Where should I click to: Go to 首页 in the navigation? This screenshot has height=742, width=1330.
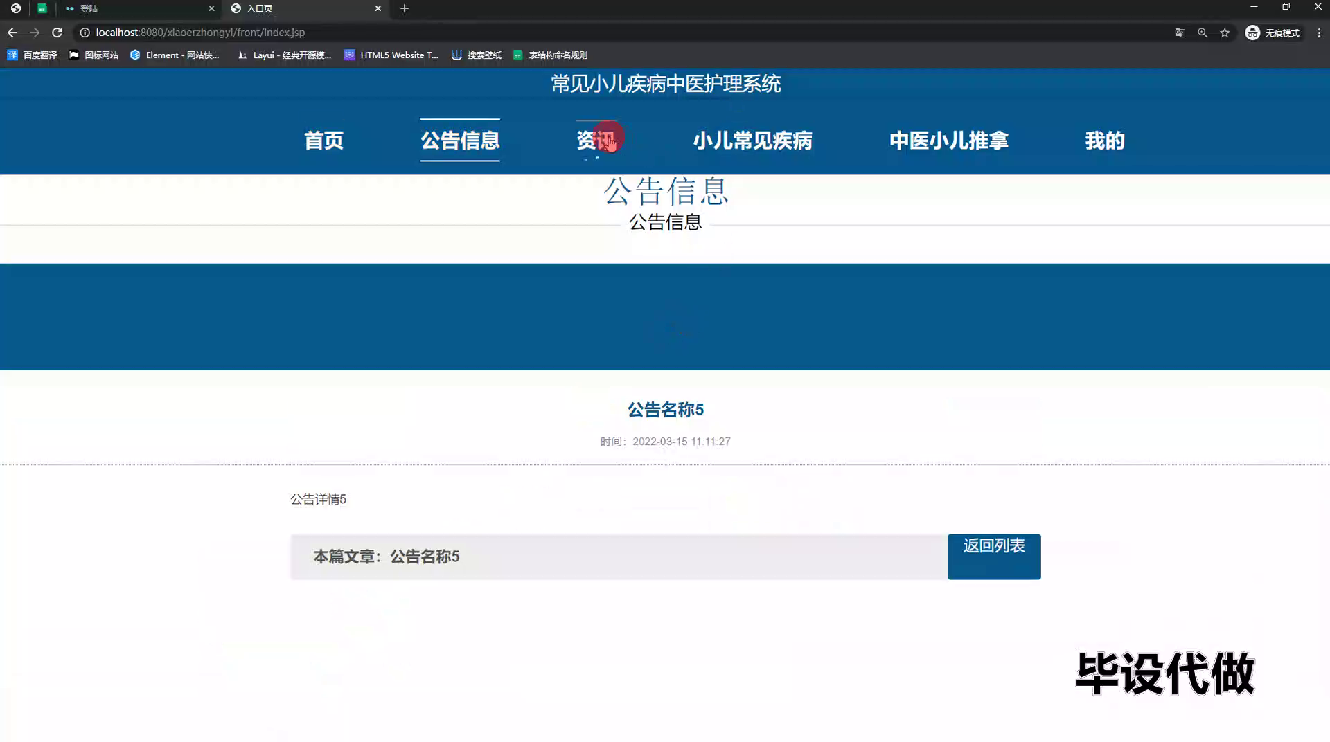(323, 141)
